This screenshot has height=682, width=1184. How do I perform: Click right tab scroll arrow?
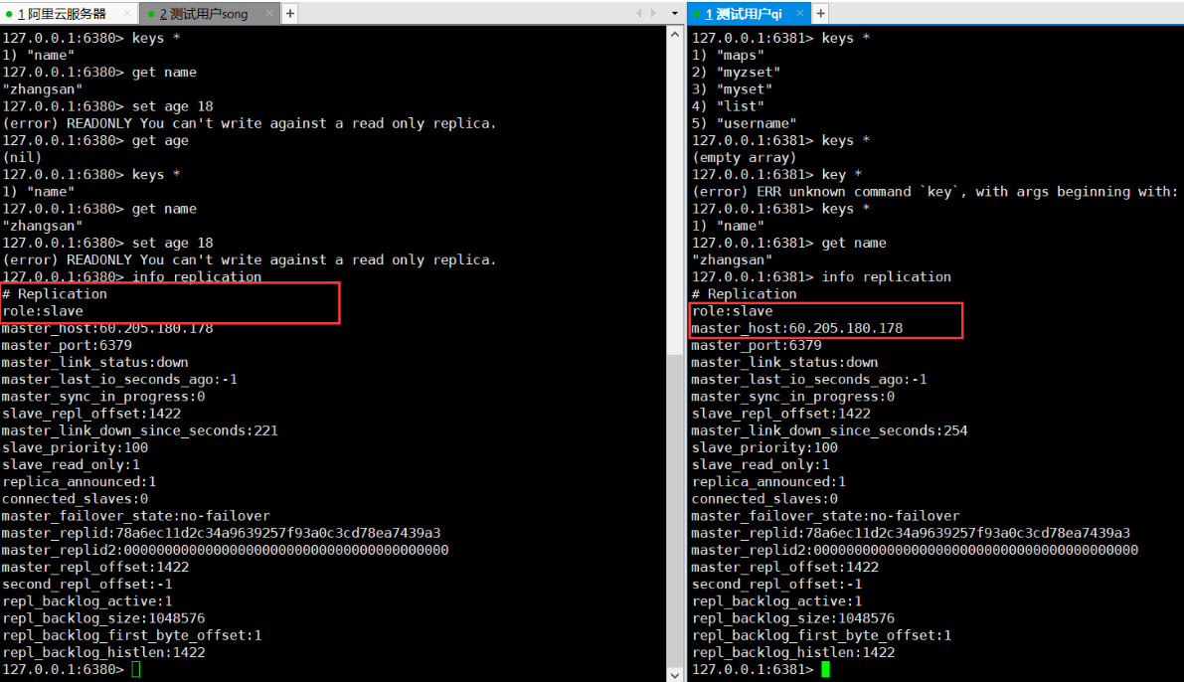pos(654,14)
